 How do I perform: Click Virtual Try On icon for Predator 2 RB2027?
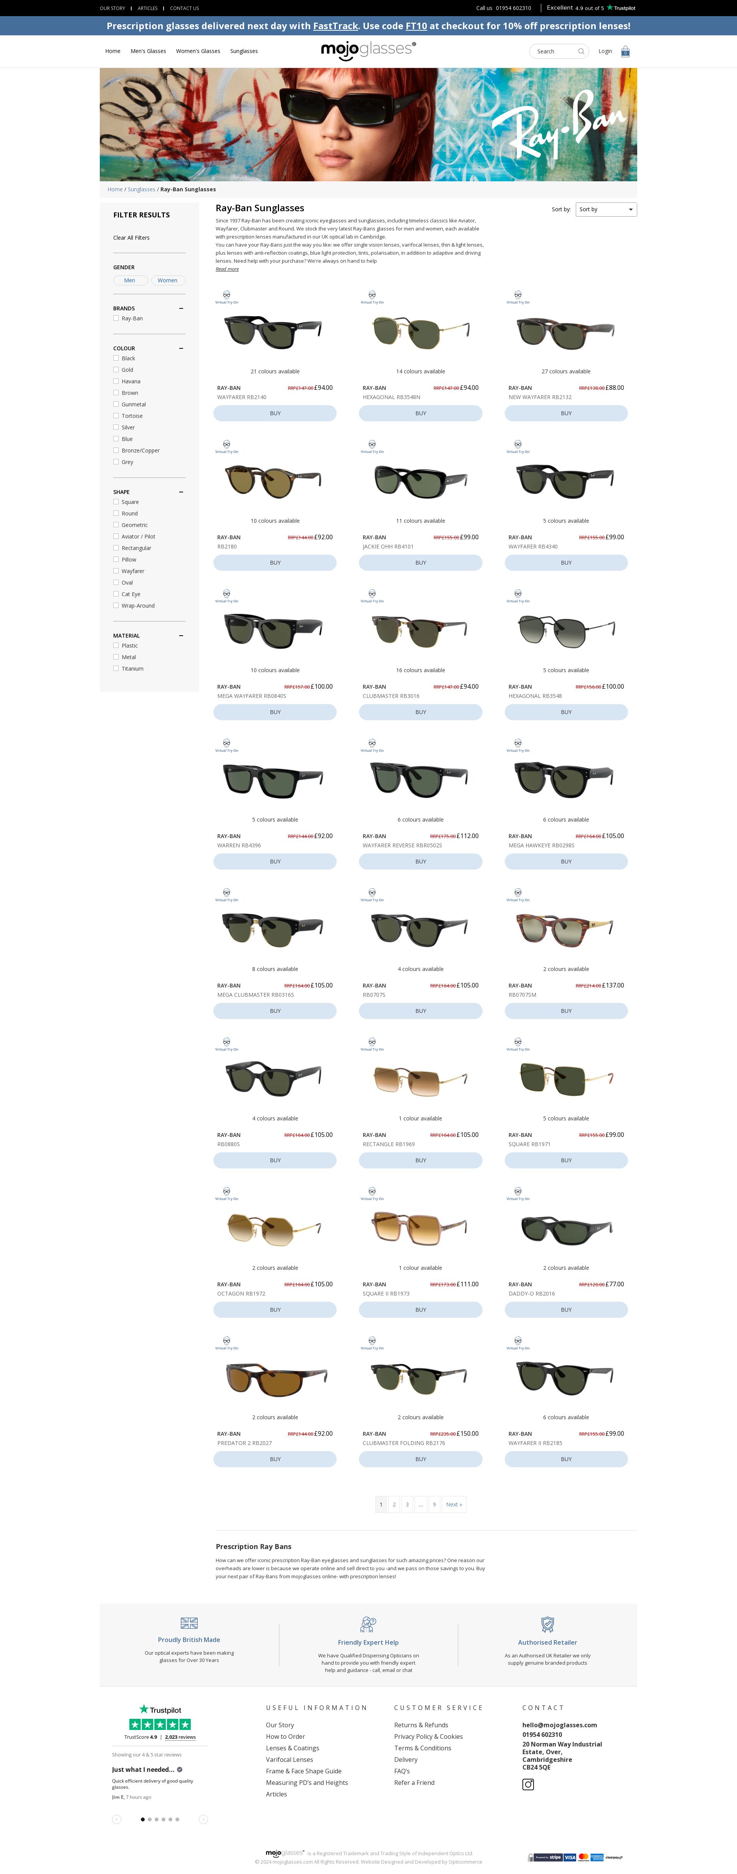[227, 1342]
